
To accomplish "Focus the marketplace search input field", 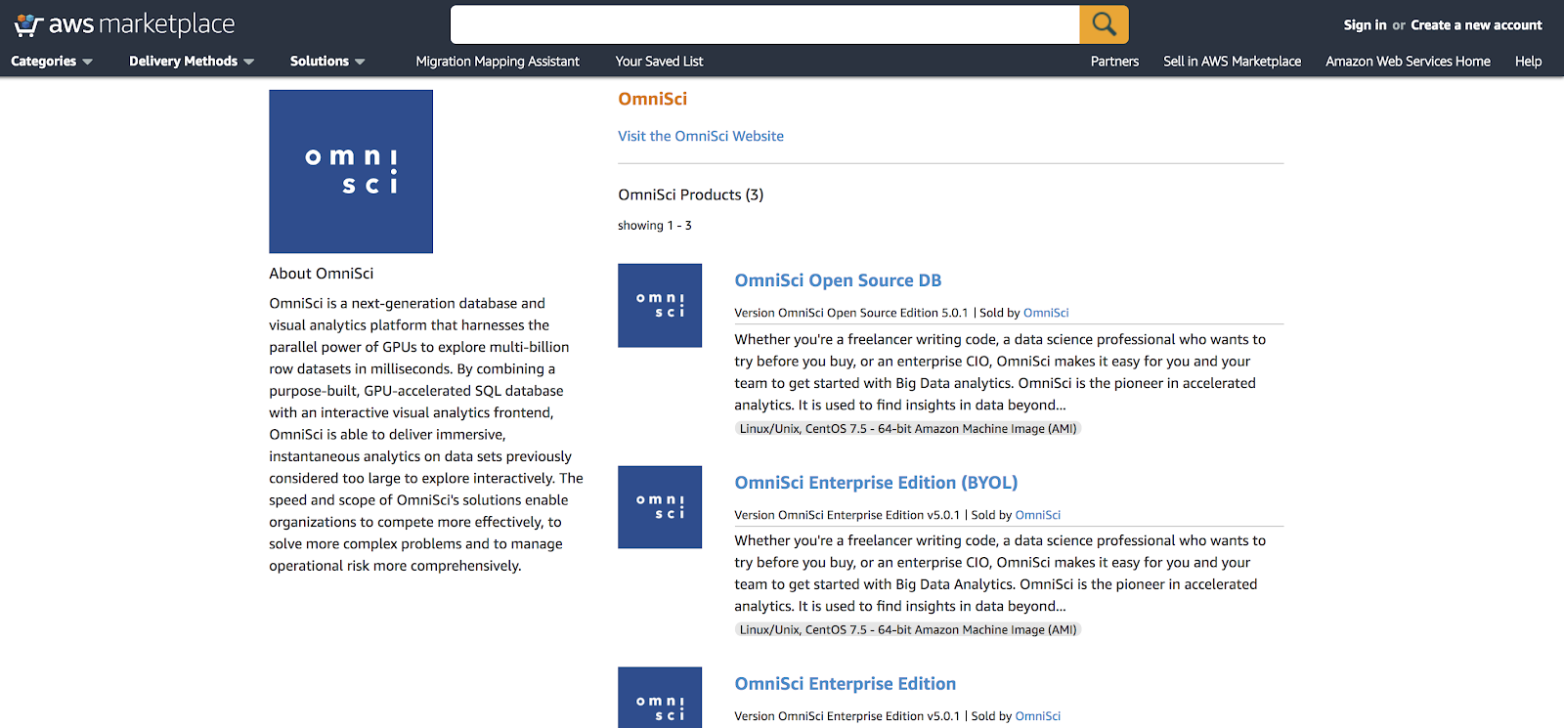I will click(764, 24).
